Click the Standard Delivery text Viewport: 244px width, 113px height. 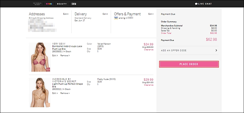point(83,18)
